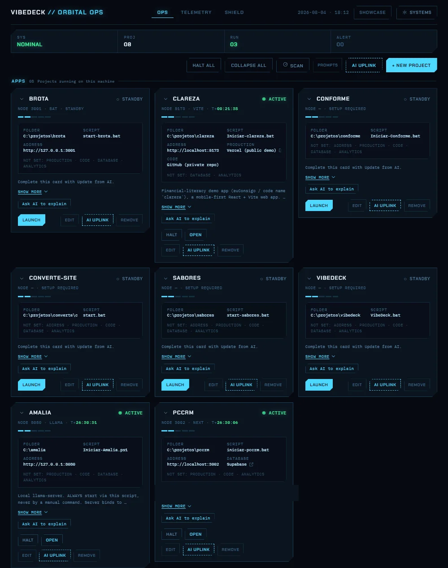Remove the CONFORME project

(417, 206)
